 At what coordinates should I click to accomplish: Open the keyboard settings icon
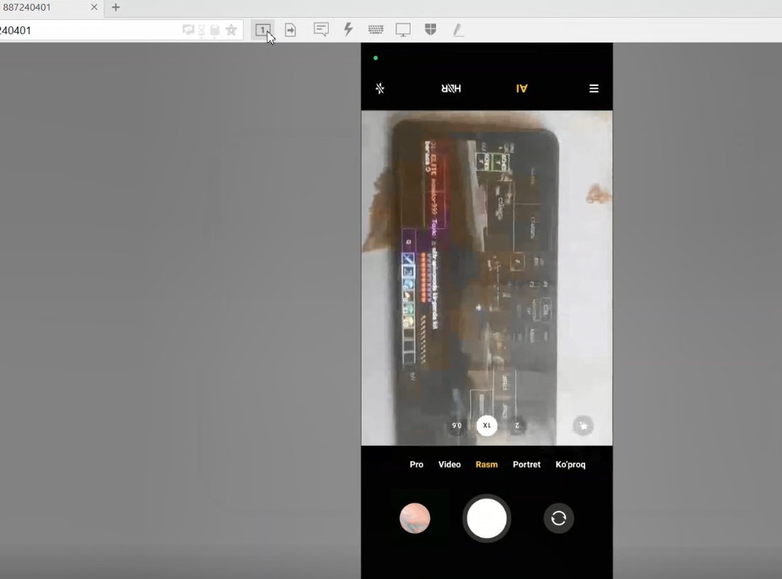tap(376, 29)
